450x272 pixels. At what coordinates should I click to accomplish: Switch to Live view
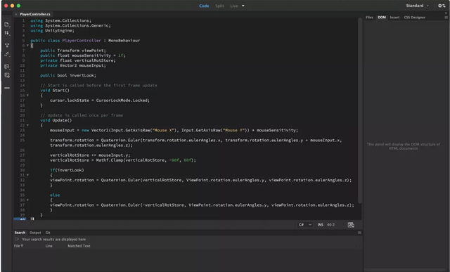pos(234,6)
